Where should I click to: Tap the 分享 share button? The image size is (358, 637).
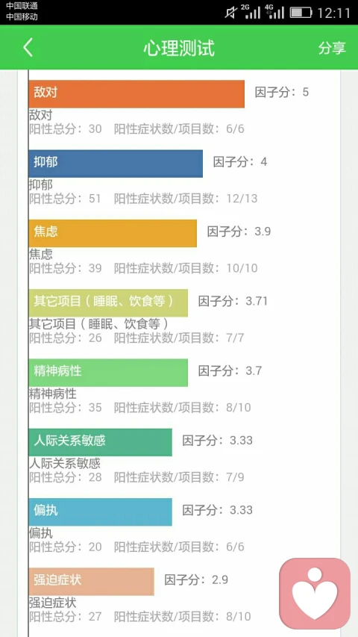[332, 48]
